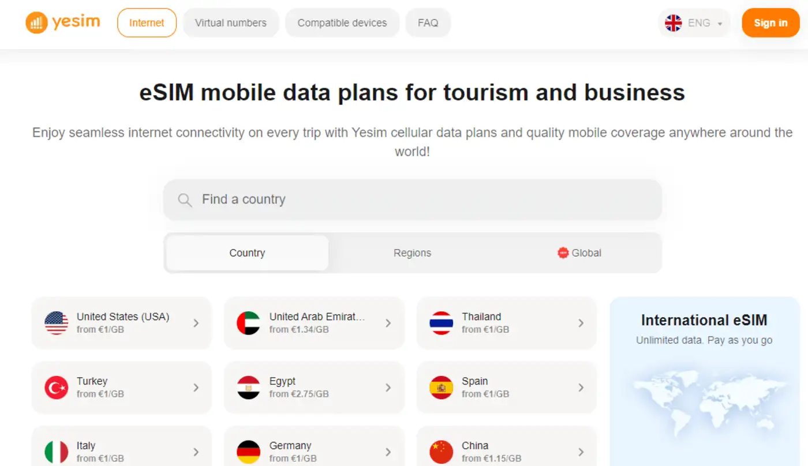The image size is (808, 466).
Task: Click the Thailand flag icon
Action: (442, 323)
